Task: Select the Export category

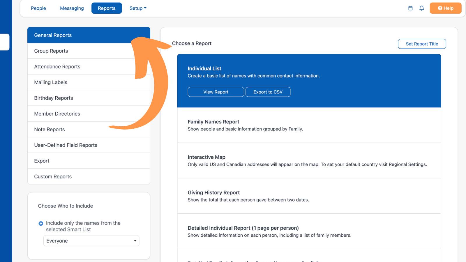Action: (x=89, y=161)
